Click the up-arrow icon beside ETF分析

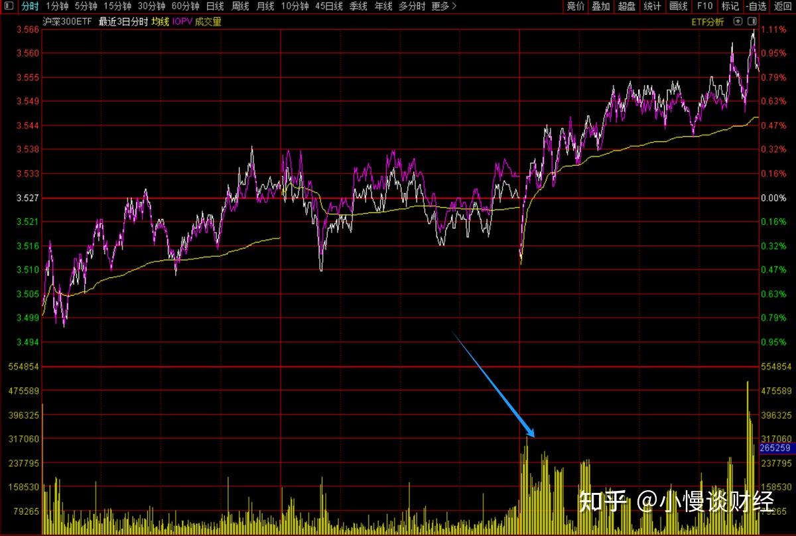coord(737,22)
